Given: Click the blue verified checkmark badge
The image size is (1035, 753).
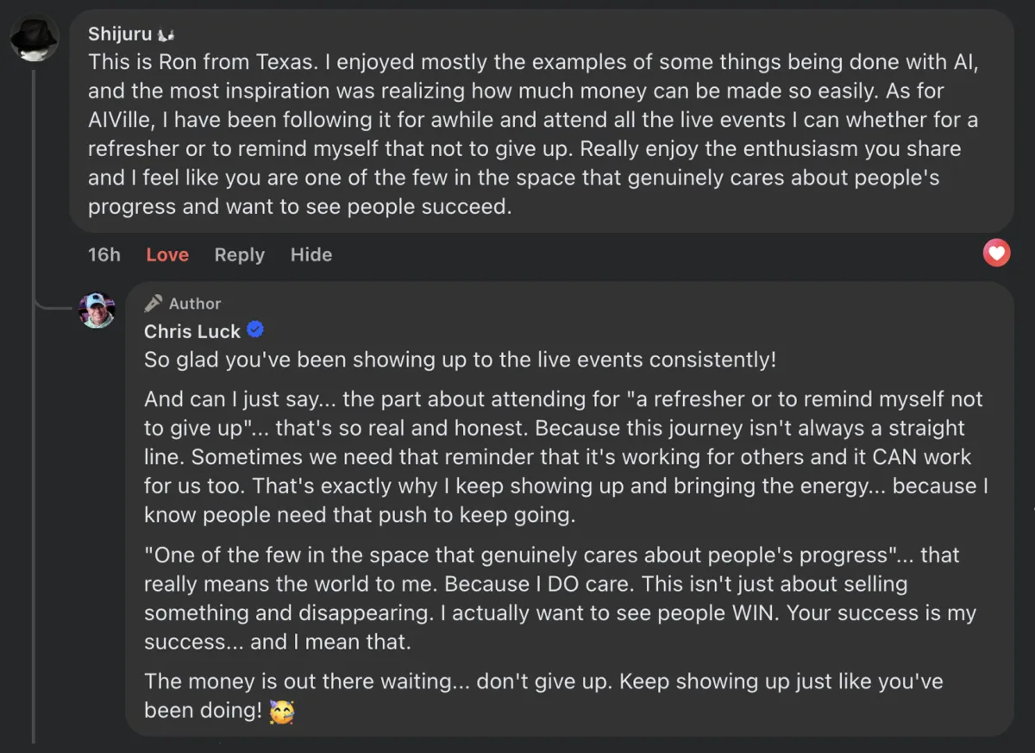Looking at the screenshot, I should 255,329.
